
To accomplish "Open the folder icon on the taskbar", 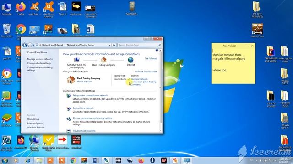I will pyautogui.click(x=39, y=160).
